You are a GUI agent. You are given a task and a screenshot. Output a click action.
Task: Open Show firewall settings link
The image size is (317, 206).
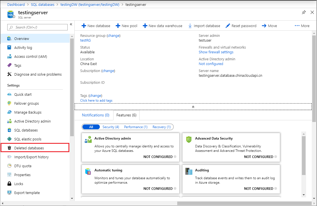pos(216,52)
